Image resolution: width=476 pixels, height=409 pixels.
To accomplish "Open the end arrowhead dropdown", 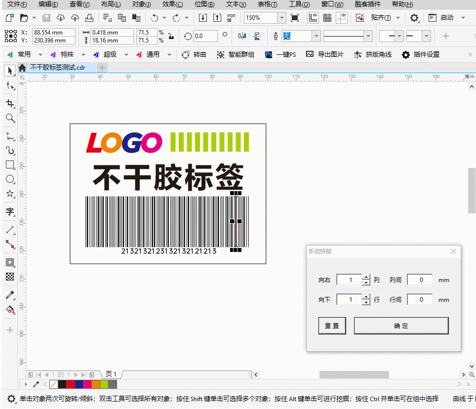I will [427, 36].
